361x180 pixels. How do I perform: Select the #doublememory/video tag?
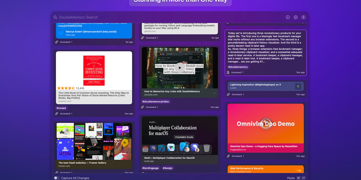[155, 102]
